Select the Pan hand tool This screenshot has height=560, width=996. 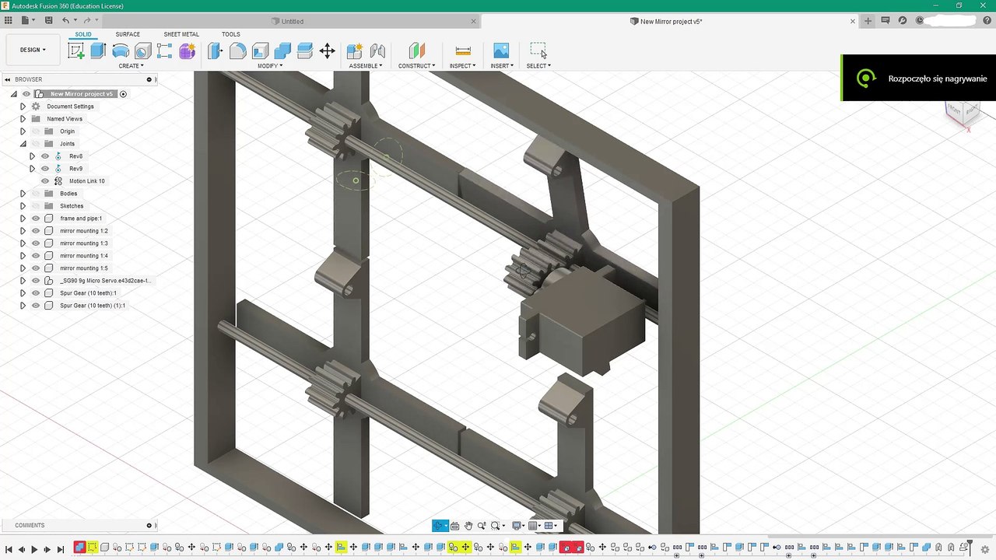click(468, 526)
